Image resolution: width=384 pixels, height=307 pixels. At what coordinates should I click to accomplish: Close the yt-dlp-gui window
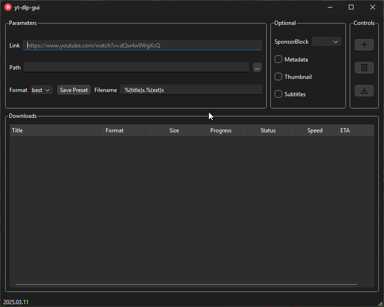coord(372,7)
